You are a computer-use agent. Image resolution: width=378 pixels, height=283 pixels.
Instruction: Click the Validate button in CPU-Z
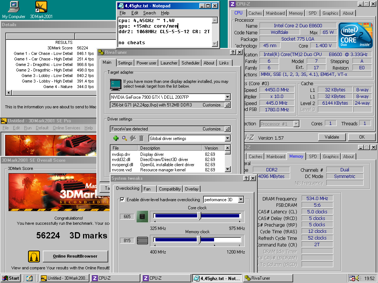332,137
